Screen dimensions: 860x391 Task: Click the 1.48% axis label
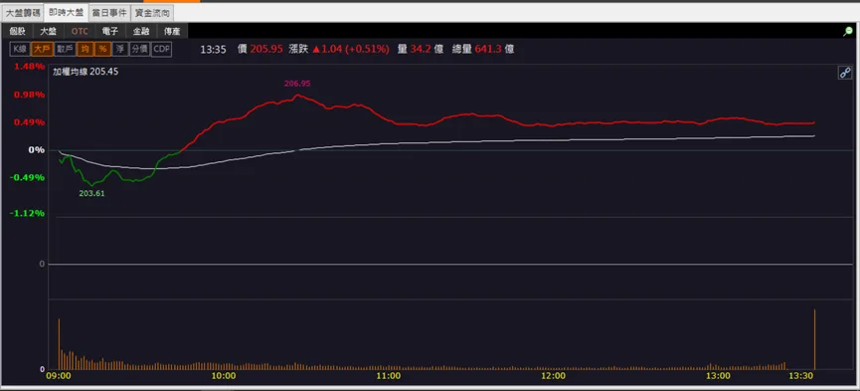30,67
